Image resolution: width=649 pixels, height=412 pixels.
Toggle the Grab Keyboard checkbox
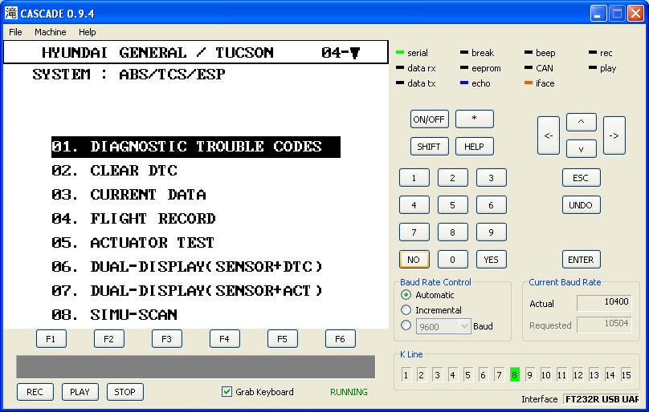coord(227,391)
